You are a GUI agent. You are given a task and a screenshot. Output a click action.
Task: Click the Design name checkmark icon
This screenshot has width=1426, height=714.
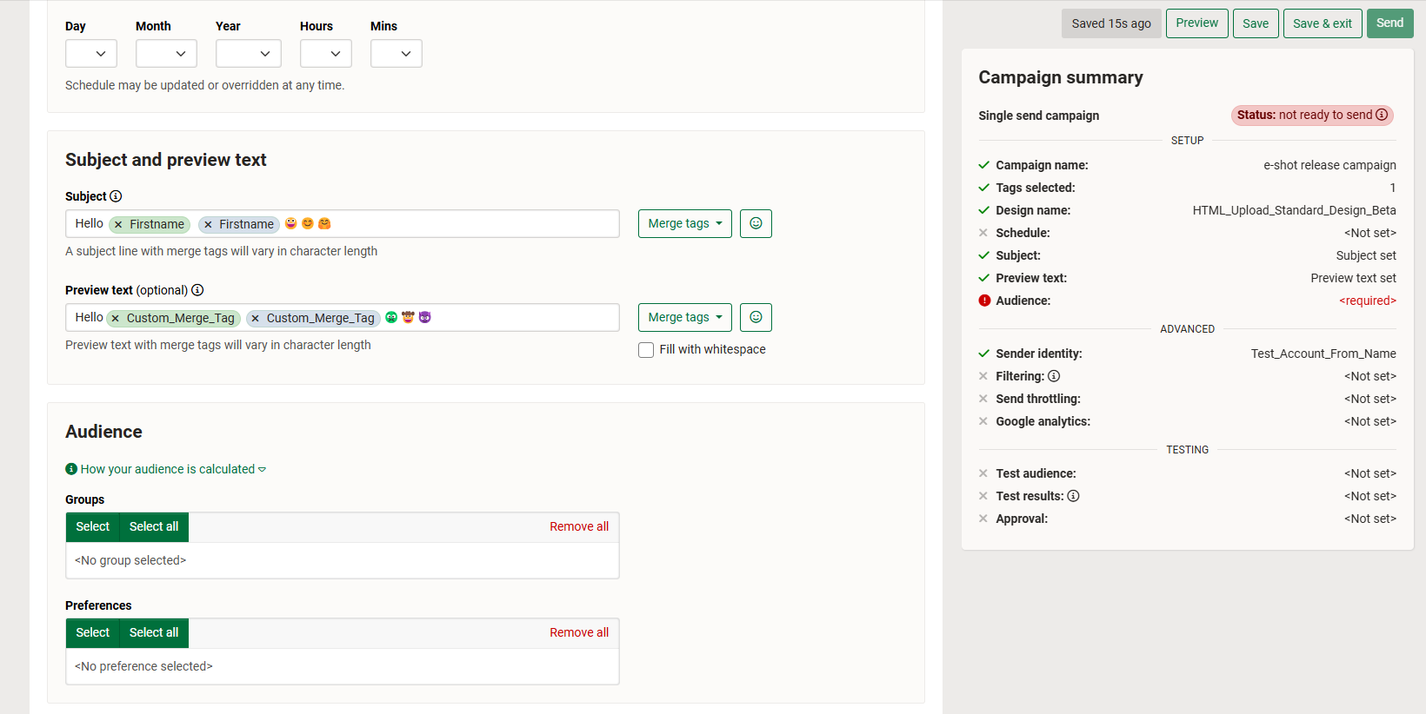click(x=984, y=210)
